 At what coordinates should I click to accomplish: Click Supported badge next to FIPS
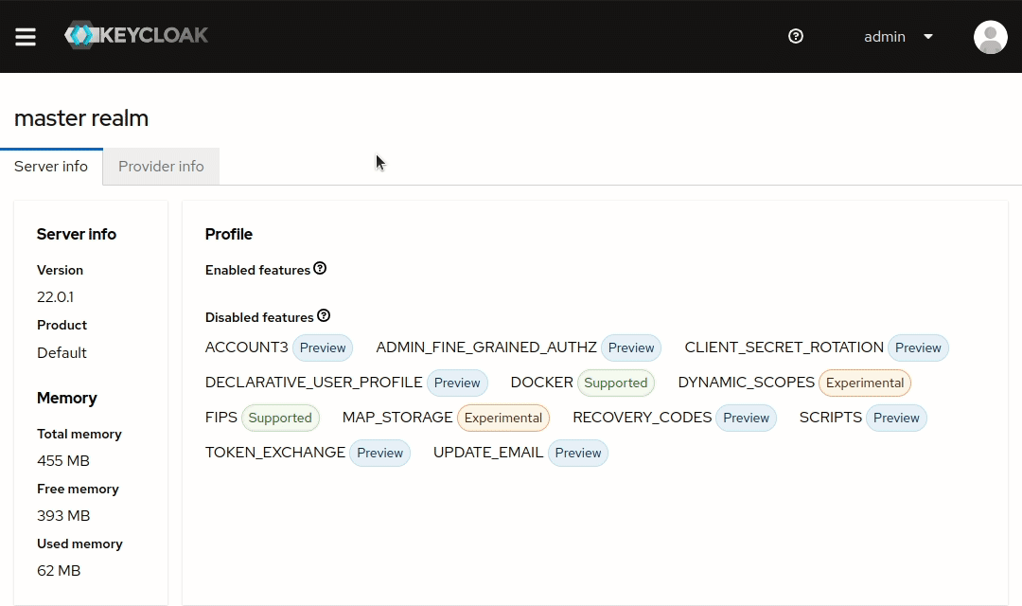pyautogui.click(x=280, y=419)
